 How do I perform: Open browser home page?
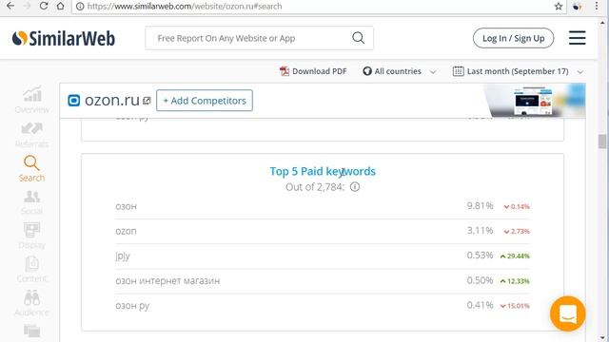[61, 7]
